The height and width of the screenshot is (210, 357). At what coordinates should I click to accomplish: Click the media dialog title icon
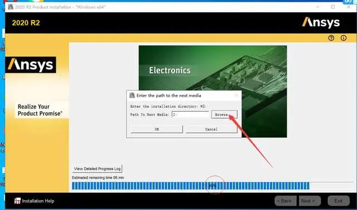132,95
